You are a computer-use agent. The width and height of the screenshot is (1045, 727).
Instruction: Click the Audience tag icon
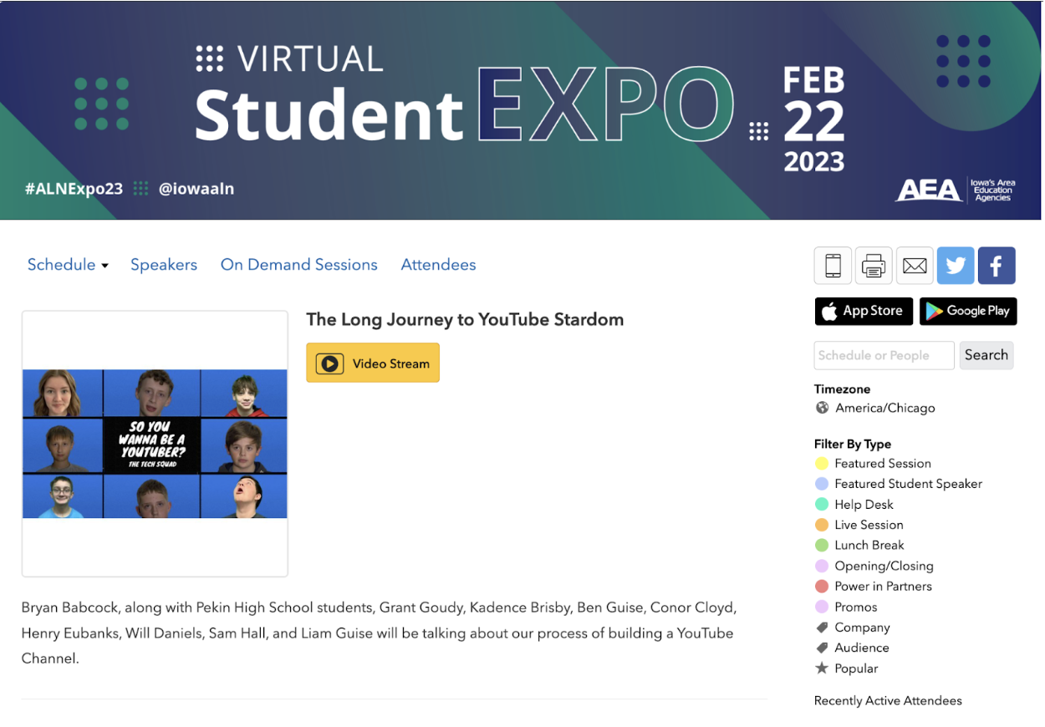pyautogui.click(x=822, y=648)
